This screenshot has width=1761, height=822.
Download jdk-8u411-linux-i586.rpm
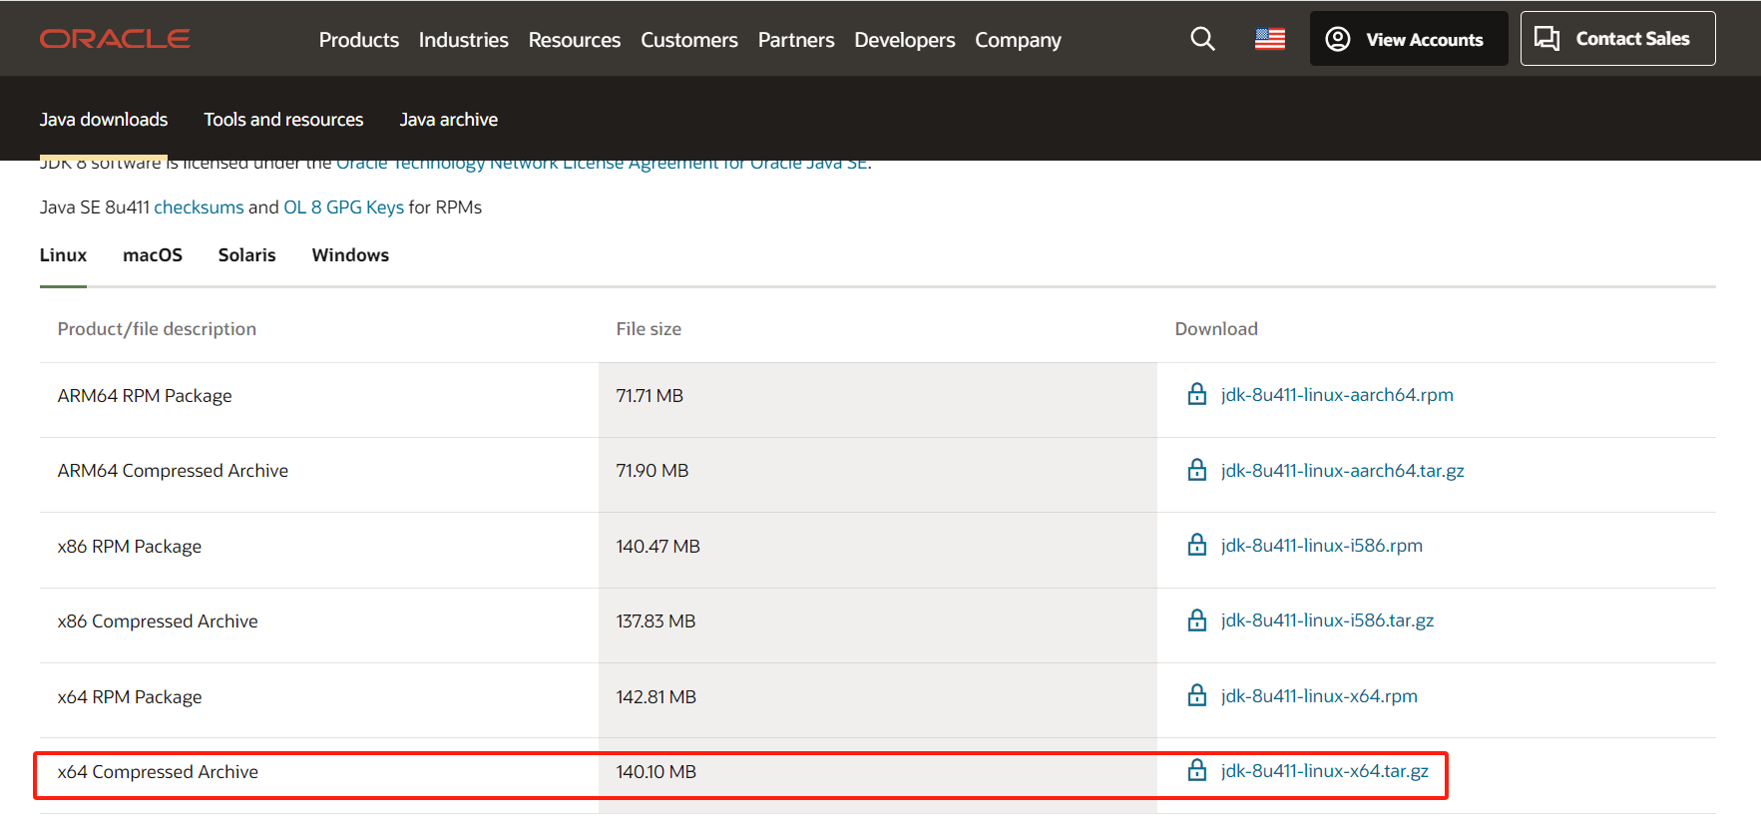coord(1322,546)
